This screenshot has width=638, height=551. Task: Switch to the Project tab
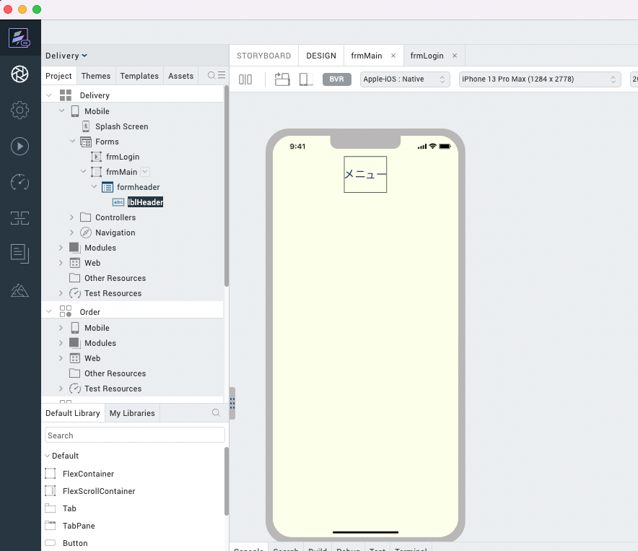pyautogui.click(x=58, y=76)
